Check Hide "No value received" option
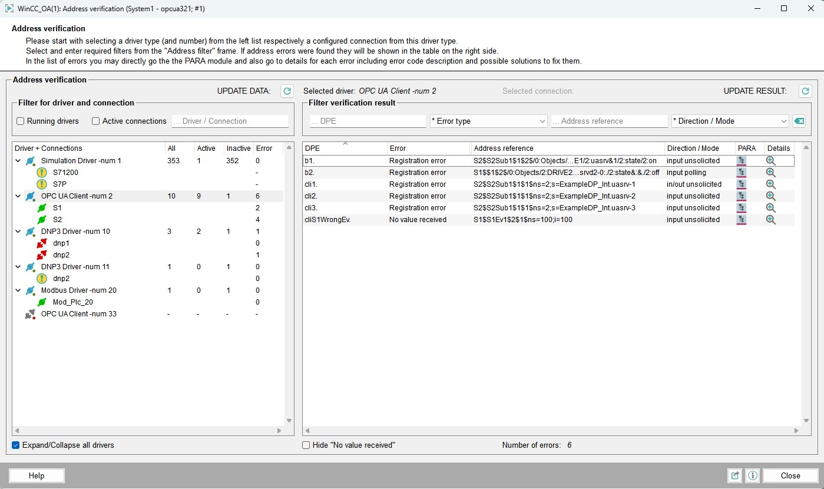The width and height of the screenshot is (824, 489). point(306,445)
